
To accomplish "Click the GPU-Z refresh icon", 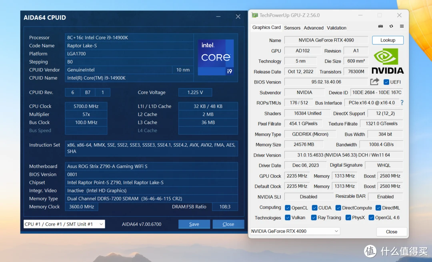I will 391,26.
